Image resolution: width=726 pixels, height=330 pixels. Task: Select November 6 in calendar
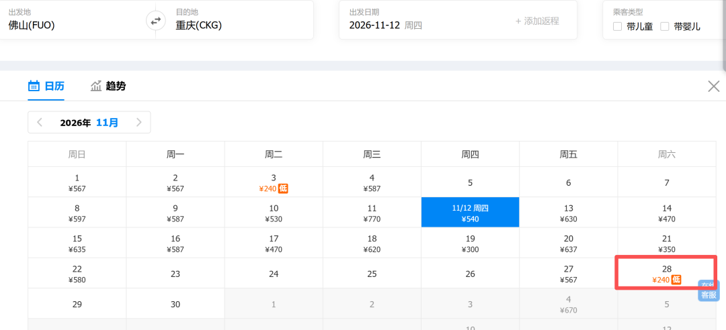pyautogui.click(x=569, y=182)
